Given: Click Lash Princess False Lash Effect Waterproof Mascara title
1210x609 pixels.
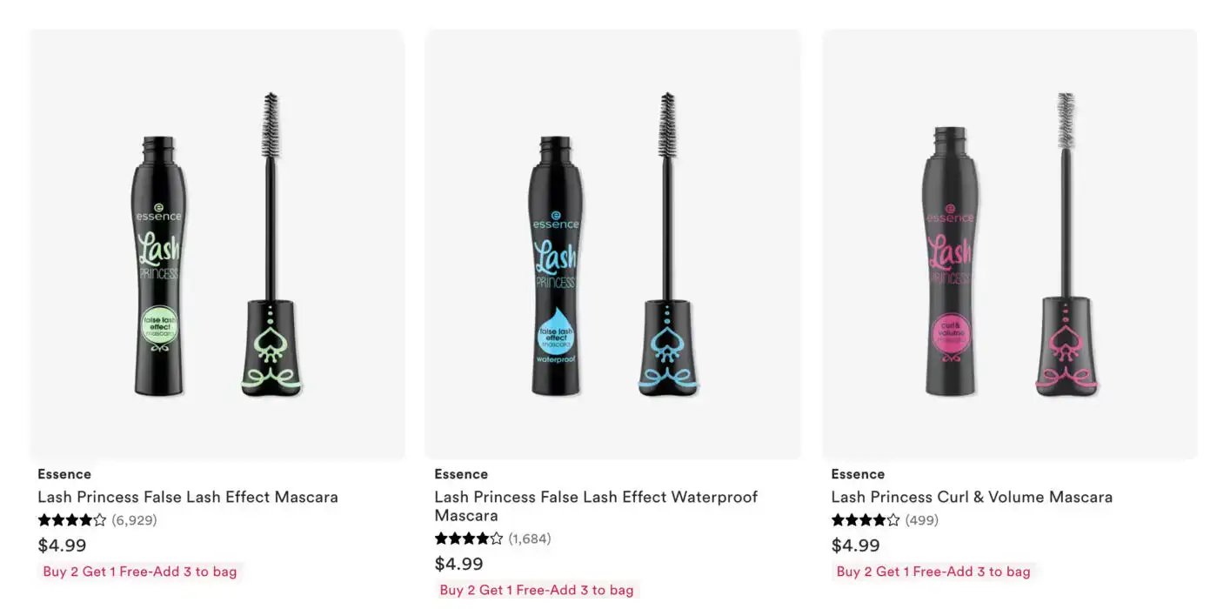Looking at the screenshot, I should pyautogui.click(x=596, y=506).
